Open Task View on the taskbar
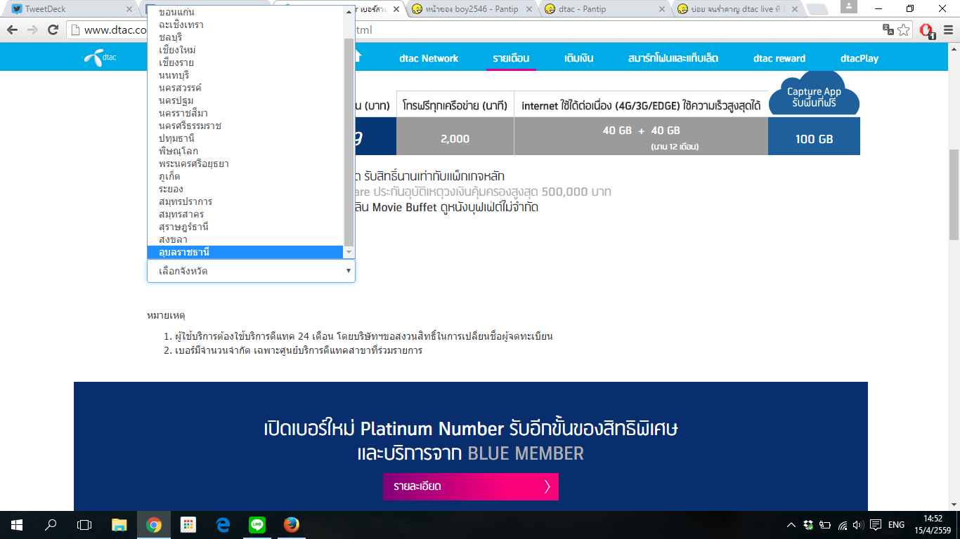The height and width of the screenshot is (539, 960). pos(84,524)
